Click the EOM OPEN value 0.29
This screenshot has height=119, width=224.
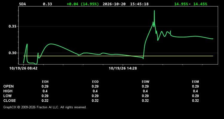(195, 86)
